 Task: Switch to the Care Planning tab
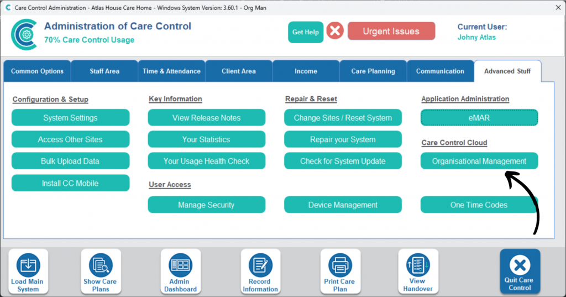coord(373,71)
